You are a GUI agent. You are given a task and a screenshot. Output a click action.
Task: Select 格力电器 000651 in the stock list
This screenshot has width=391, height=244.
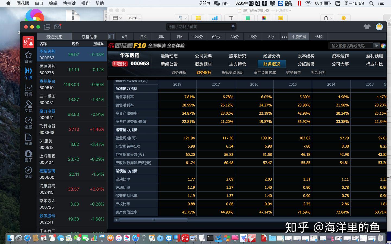(x=72, y=114)
